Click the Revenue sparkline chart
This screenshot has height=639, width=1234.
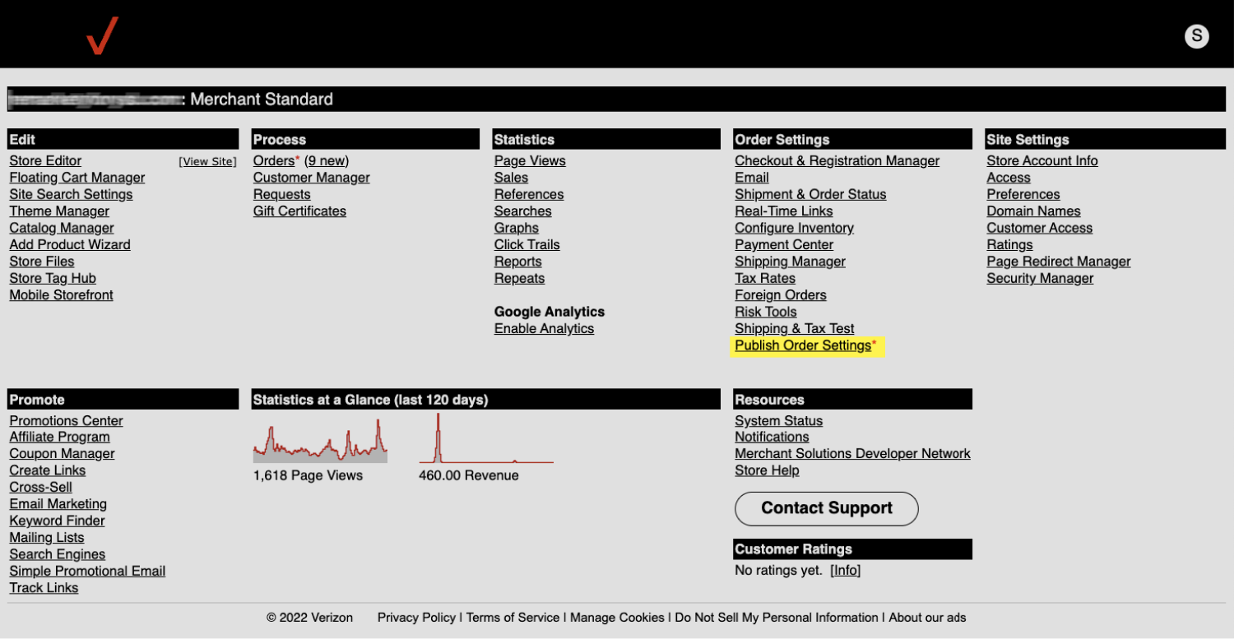click(x=486, y=438)
